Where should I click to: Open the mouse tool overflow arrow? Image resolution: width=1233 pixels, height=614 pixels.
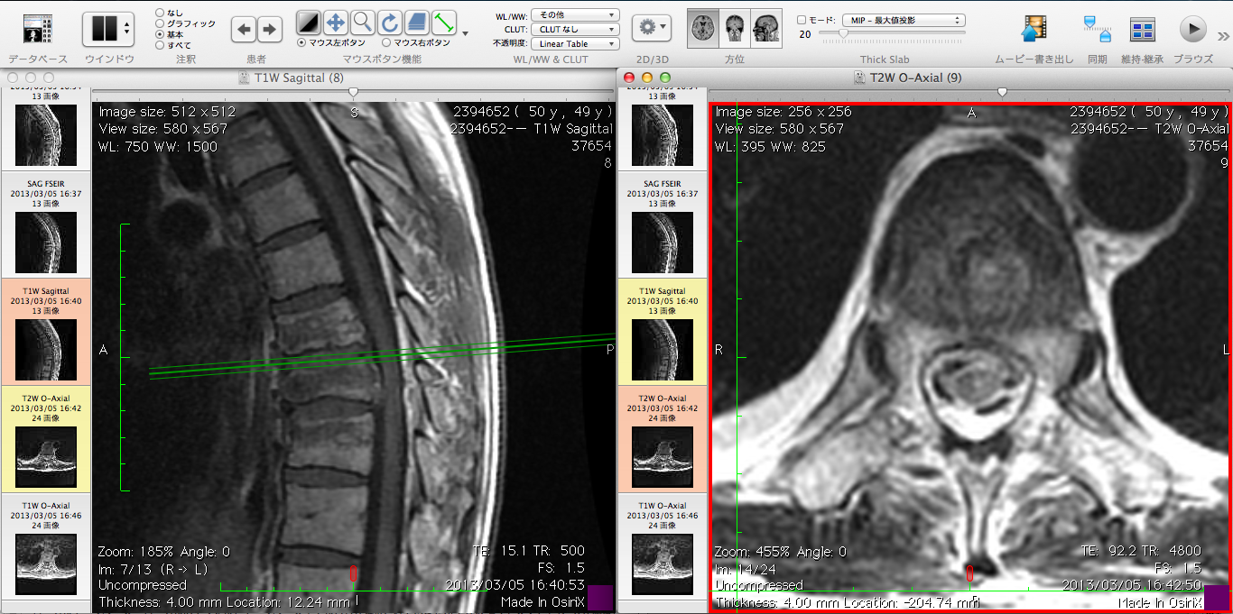465,33
